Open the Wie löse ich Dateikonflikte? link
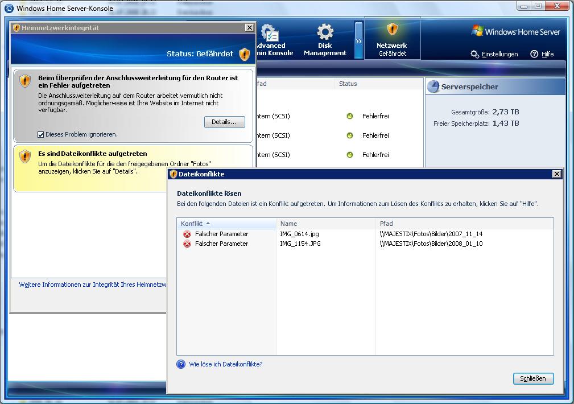 (225, 364)
